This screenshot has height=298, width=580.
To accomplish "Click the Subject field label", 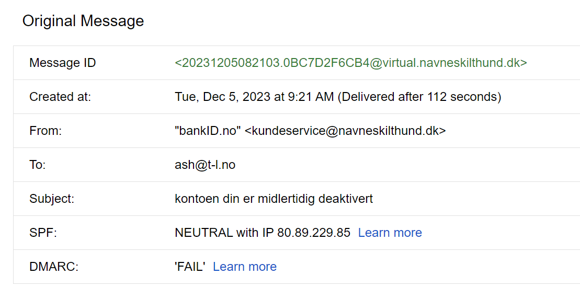I will point(52,199).
